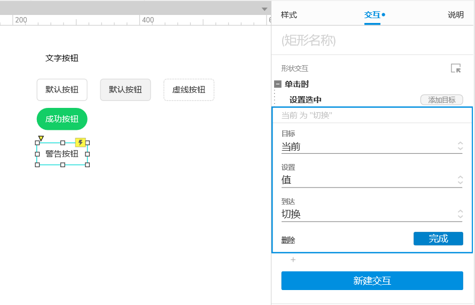Select the 警告按钮 widget
Viewport: 475px width, 305px height.
click(62, 154)
